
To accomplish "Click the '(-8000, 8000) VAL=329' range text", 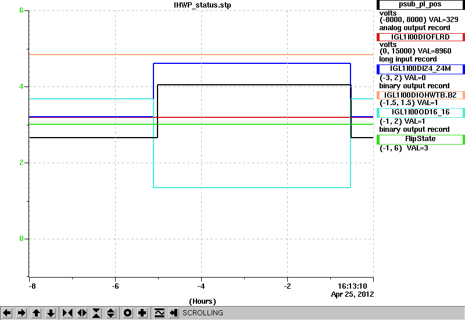I will pos(419,20).
